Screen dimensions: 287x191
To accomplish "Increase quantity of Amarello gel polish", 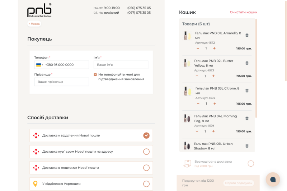I will [x=214, y=48].
